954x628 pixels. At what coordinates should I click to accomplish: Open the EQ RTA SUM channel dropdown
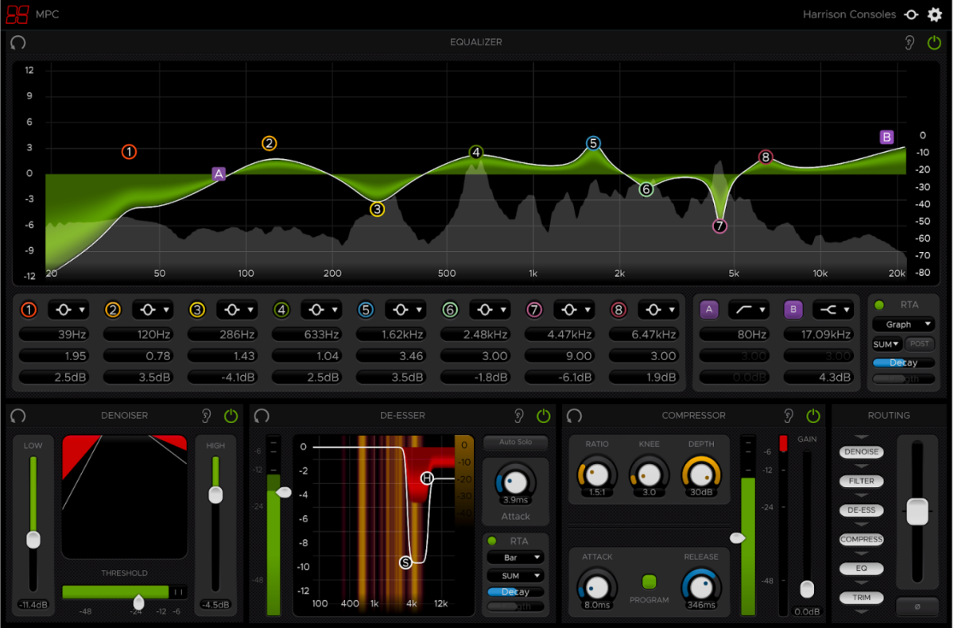click(887, 343)
